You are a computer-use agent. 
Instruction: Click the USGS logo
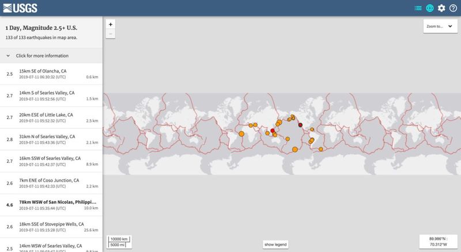20,8
